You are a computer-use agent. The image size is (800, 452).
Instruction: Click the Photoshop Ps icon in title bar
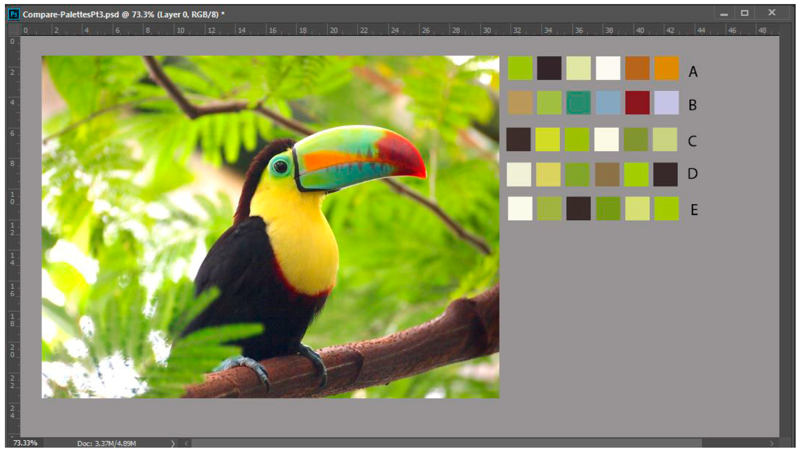tap(14, 14)
